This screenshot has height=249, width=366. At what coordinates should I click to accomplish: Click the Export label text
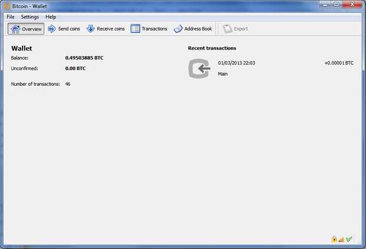click(241, 29)
